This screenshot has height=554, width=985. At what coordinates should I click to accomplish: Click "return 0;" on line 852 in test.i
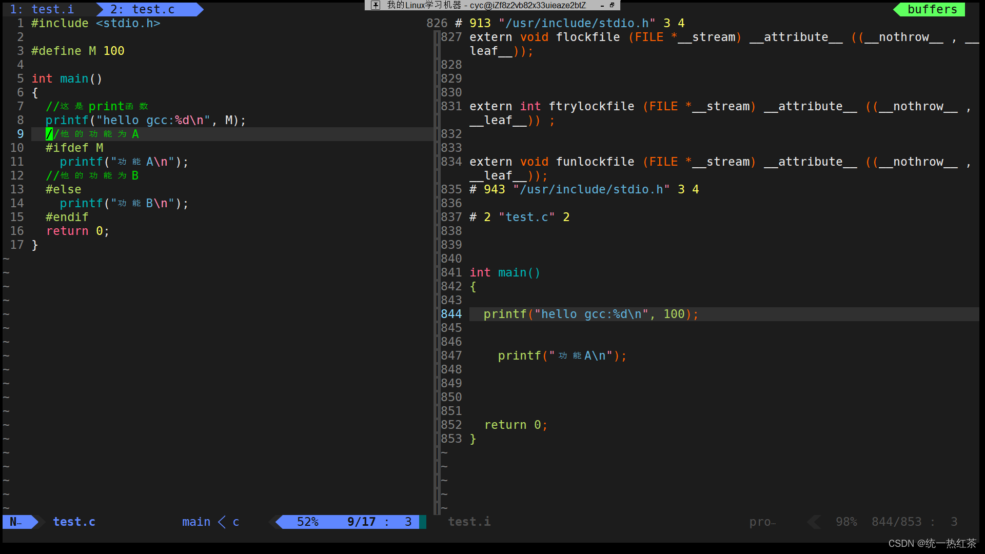pyautogui.click(x=516, y=425)
